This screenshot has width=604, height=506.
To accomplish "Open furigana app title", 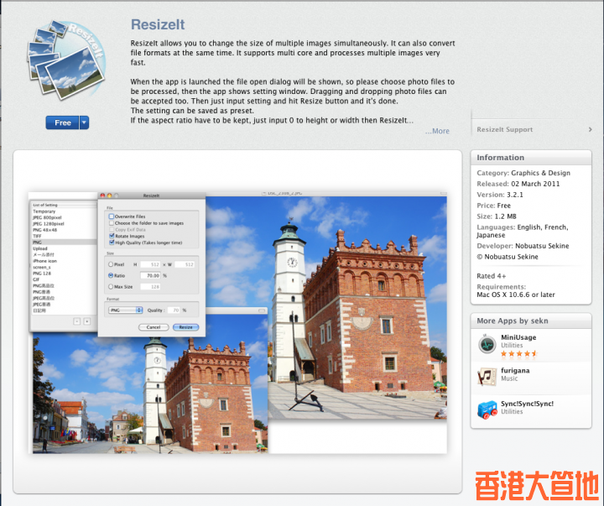I will (515, 370).
